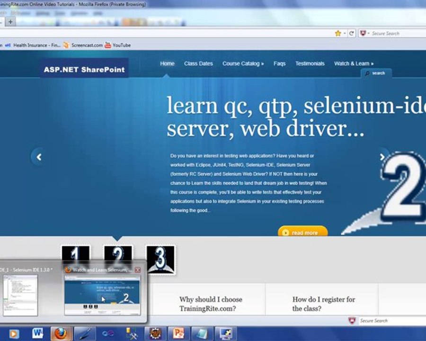Open 'Why should I choose TrainingRite.com?' heading
This screenshot has height=341, width=426.
(211, 304)
